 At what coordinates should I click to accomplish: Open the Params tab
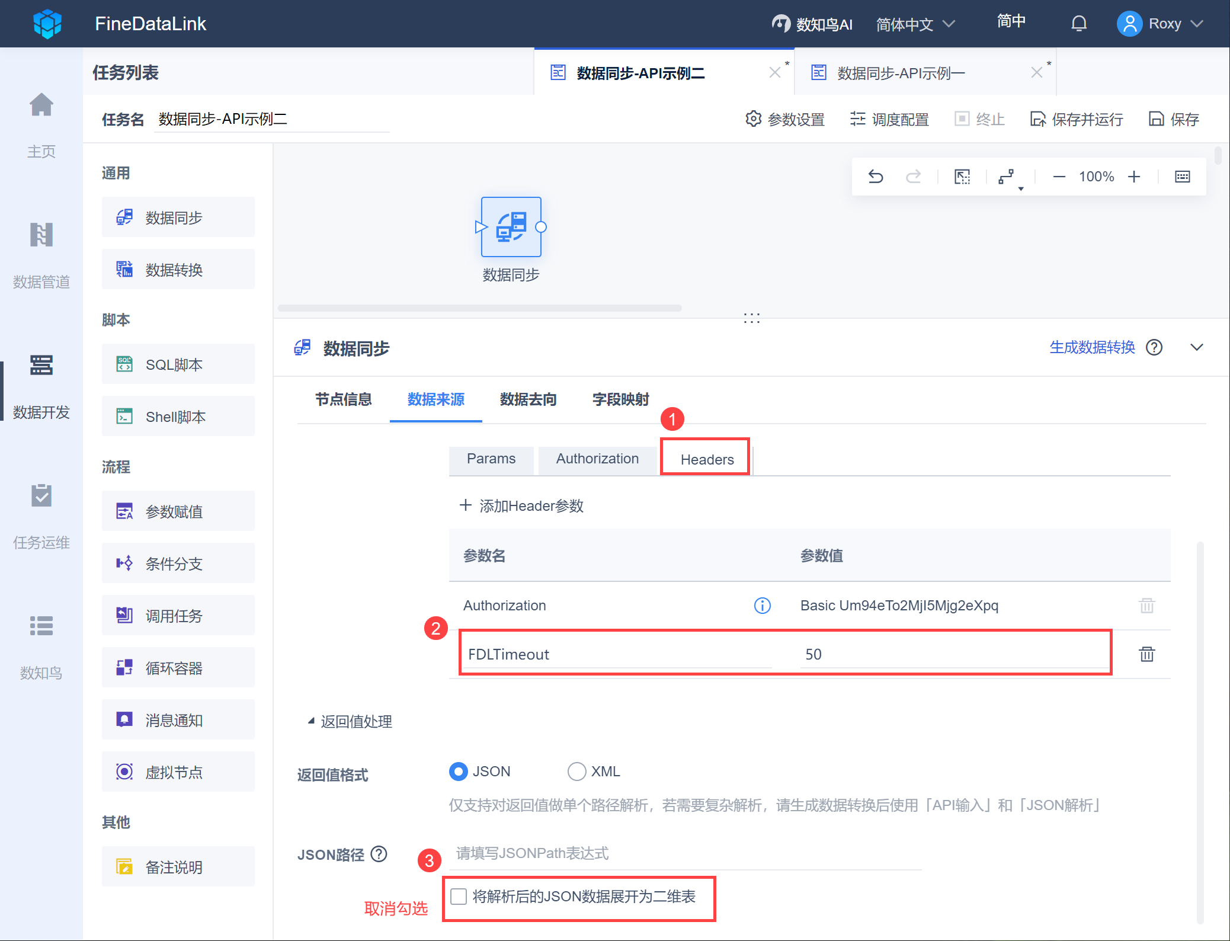pyautogui.click(x=491, y=459)
